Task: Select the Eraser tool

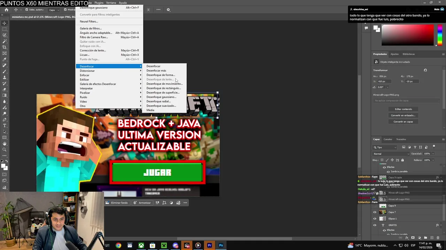Action: pyautogui.click(x=5, y=89)
